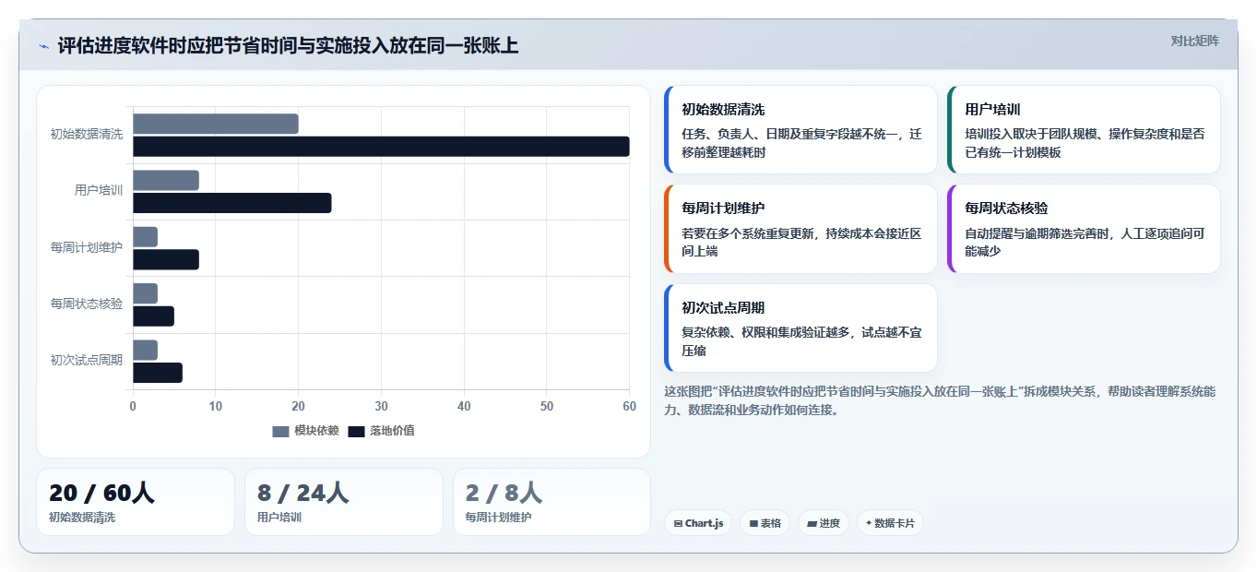Image resolution: width=1257 pixels, height=572 pixels.
Task: Open the 初始数据清洗 description card heading
Action: (723, 110)
